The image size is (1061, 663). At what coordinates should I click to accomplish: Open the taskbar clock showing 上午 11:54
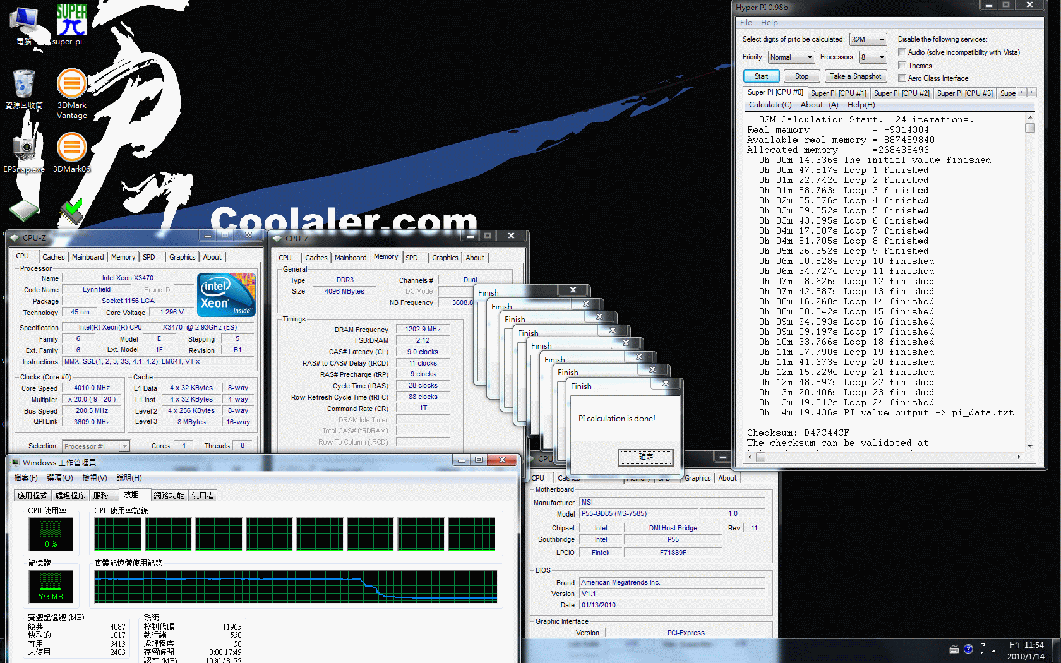click(x=1026, y=650)
